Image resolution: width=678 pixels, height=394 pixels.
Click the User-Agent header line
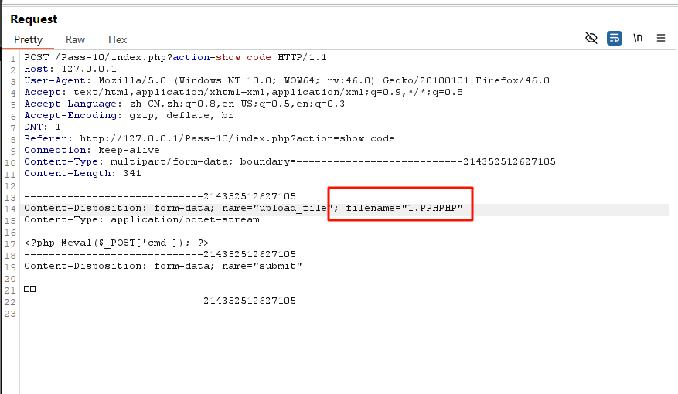(x=287, y=81)
